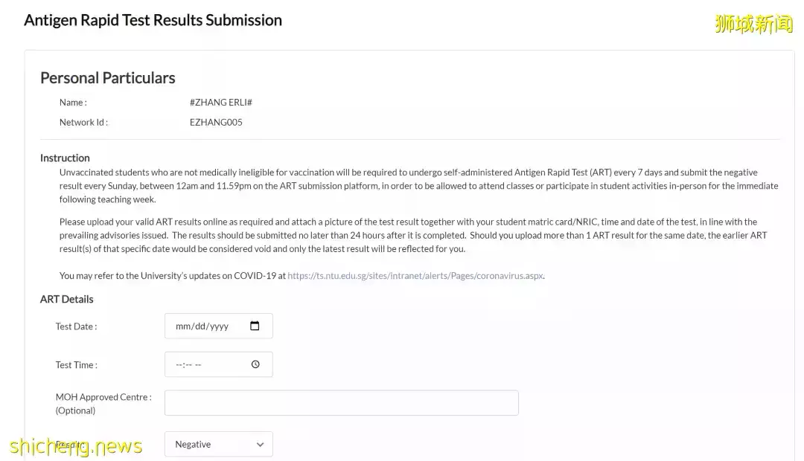Click the MOH Approved Centre label

[103, 398]
